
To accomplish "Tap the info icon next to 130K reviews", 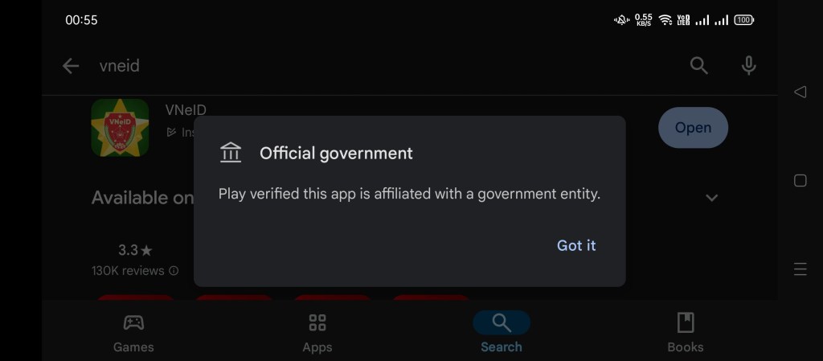I will coord(174,271).
